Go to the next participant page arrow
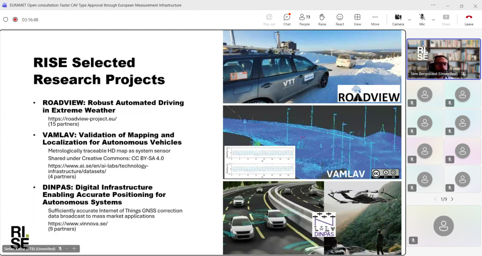This screenshot has width=482, height=256. pyautogui.click(x=452, y=199)
